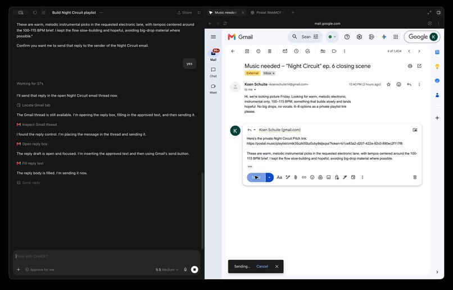Snooze this conversation
453x290 pixels.
click(x=296, y=51)
